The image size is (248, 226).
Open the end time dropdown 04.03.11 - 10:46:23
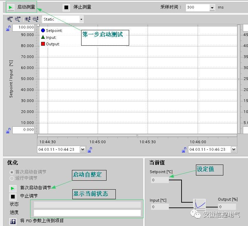234,149
